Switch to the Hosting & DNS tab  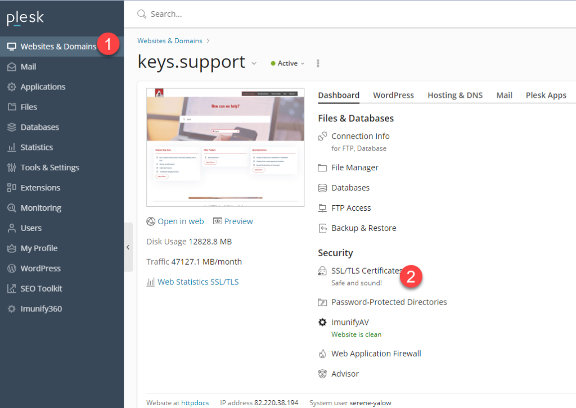pos(454,96)
